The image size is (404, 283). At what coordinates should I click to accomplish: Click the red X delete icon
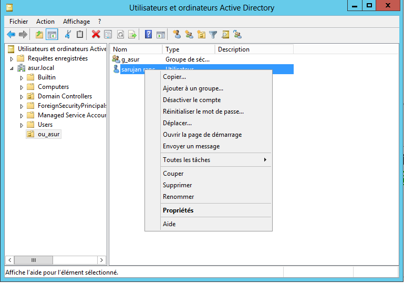pyautogui.click(x=96, y=34)
